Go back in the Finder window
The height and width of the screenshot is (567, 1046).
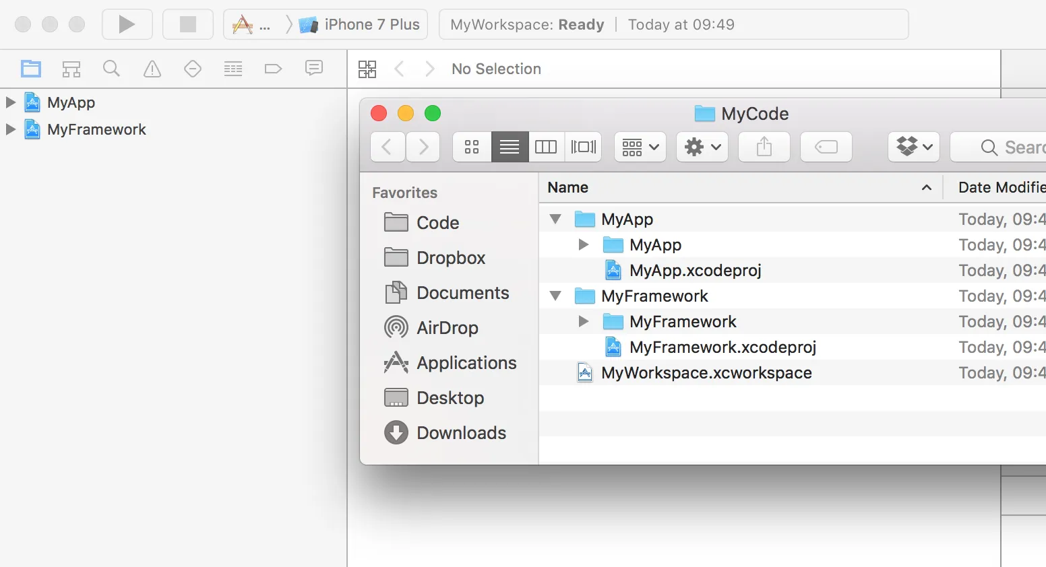point(388,147)
